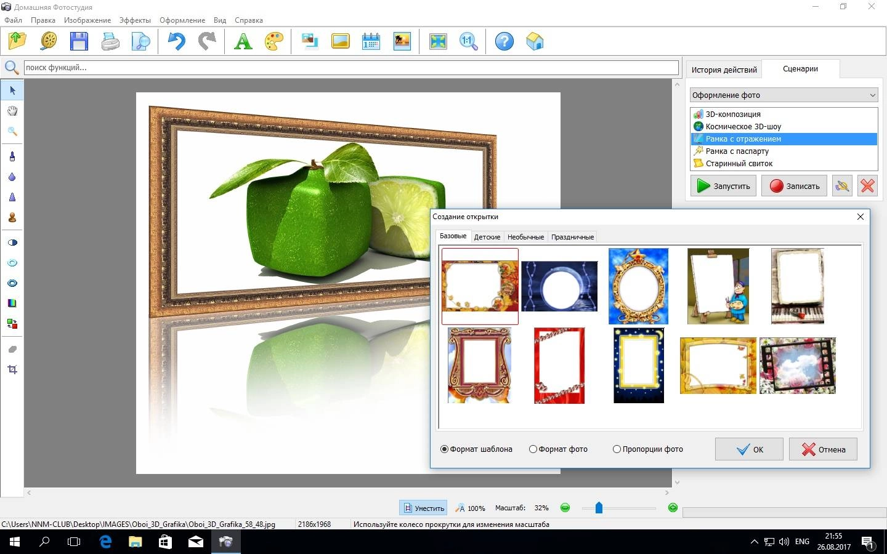
Task: Select the Пропорции фото radio button
Action: (617, 449)
